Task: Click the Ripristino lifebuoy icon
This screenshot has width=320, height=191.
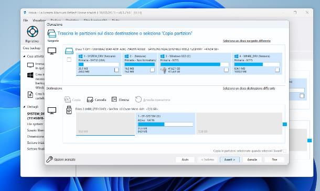Action: click(x=32, y=31)
